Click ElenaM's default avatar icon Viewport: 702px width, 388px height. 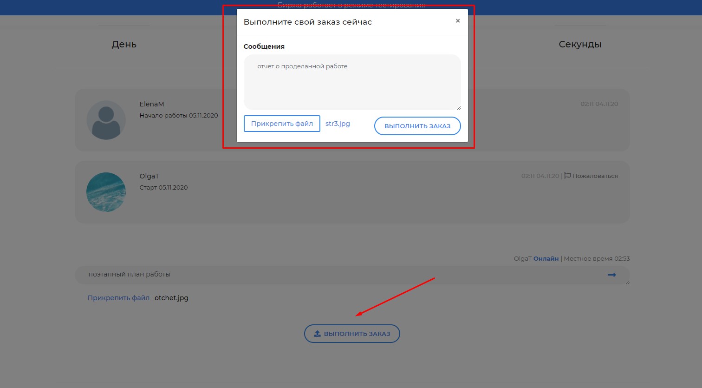pyautogui.click(x=106, y=120)
